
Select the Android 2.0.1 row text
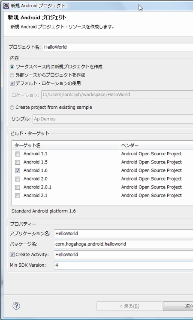point(37,187)
